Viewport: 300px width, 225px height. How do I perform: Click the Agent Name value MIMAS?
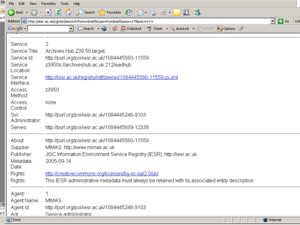coord(53,200)
